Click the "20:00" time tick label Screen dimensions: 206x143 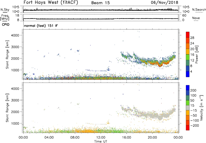[152, 138]
